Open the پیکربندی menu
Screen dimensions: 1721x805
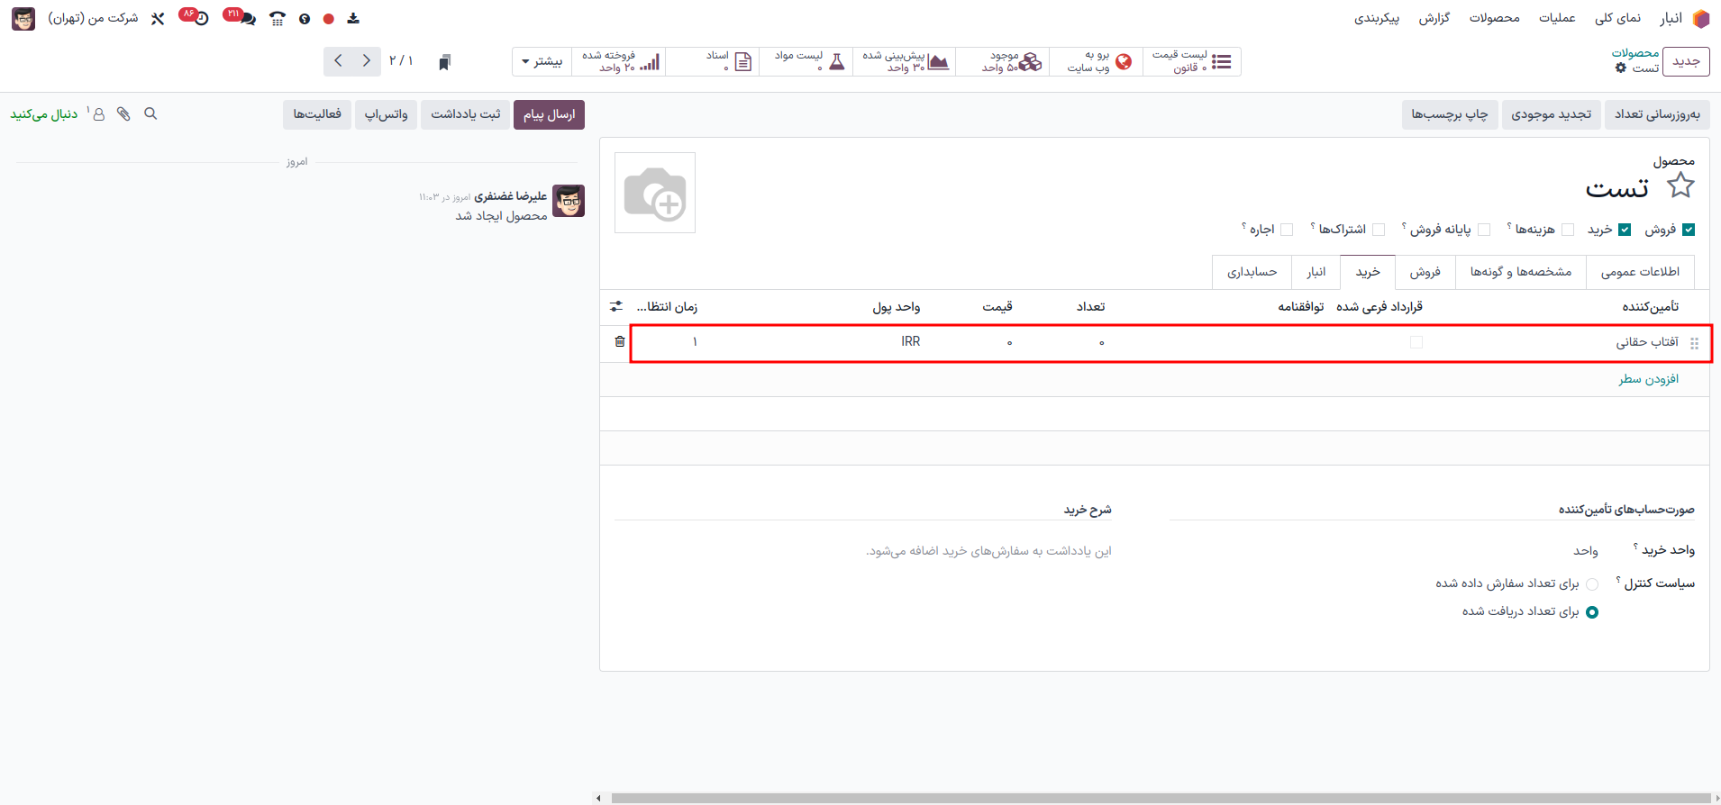[x=1377, y=18]
